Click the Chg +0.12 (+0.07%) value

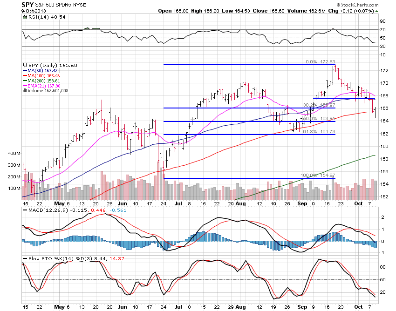[x=351, y=11]
